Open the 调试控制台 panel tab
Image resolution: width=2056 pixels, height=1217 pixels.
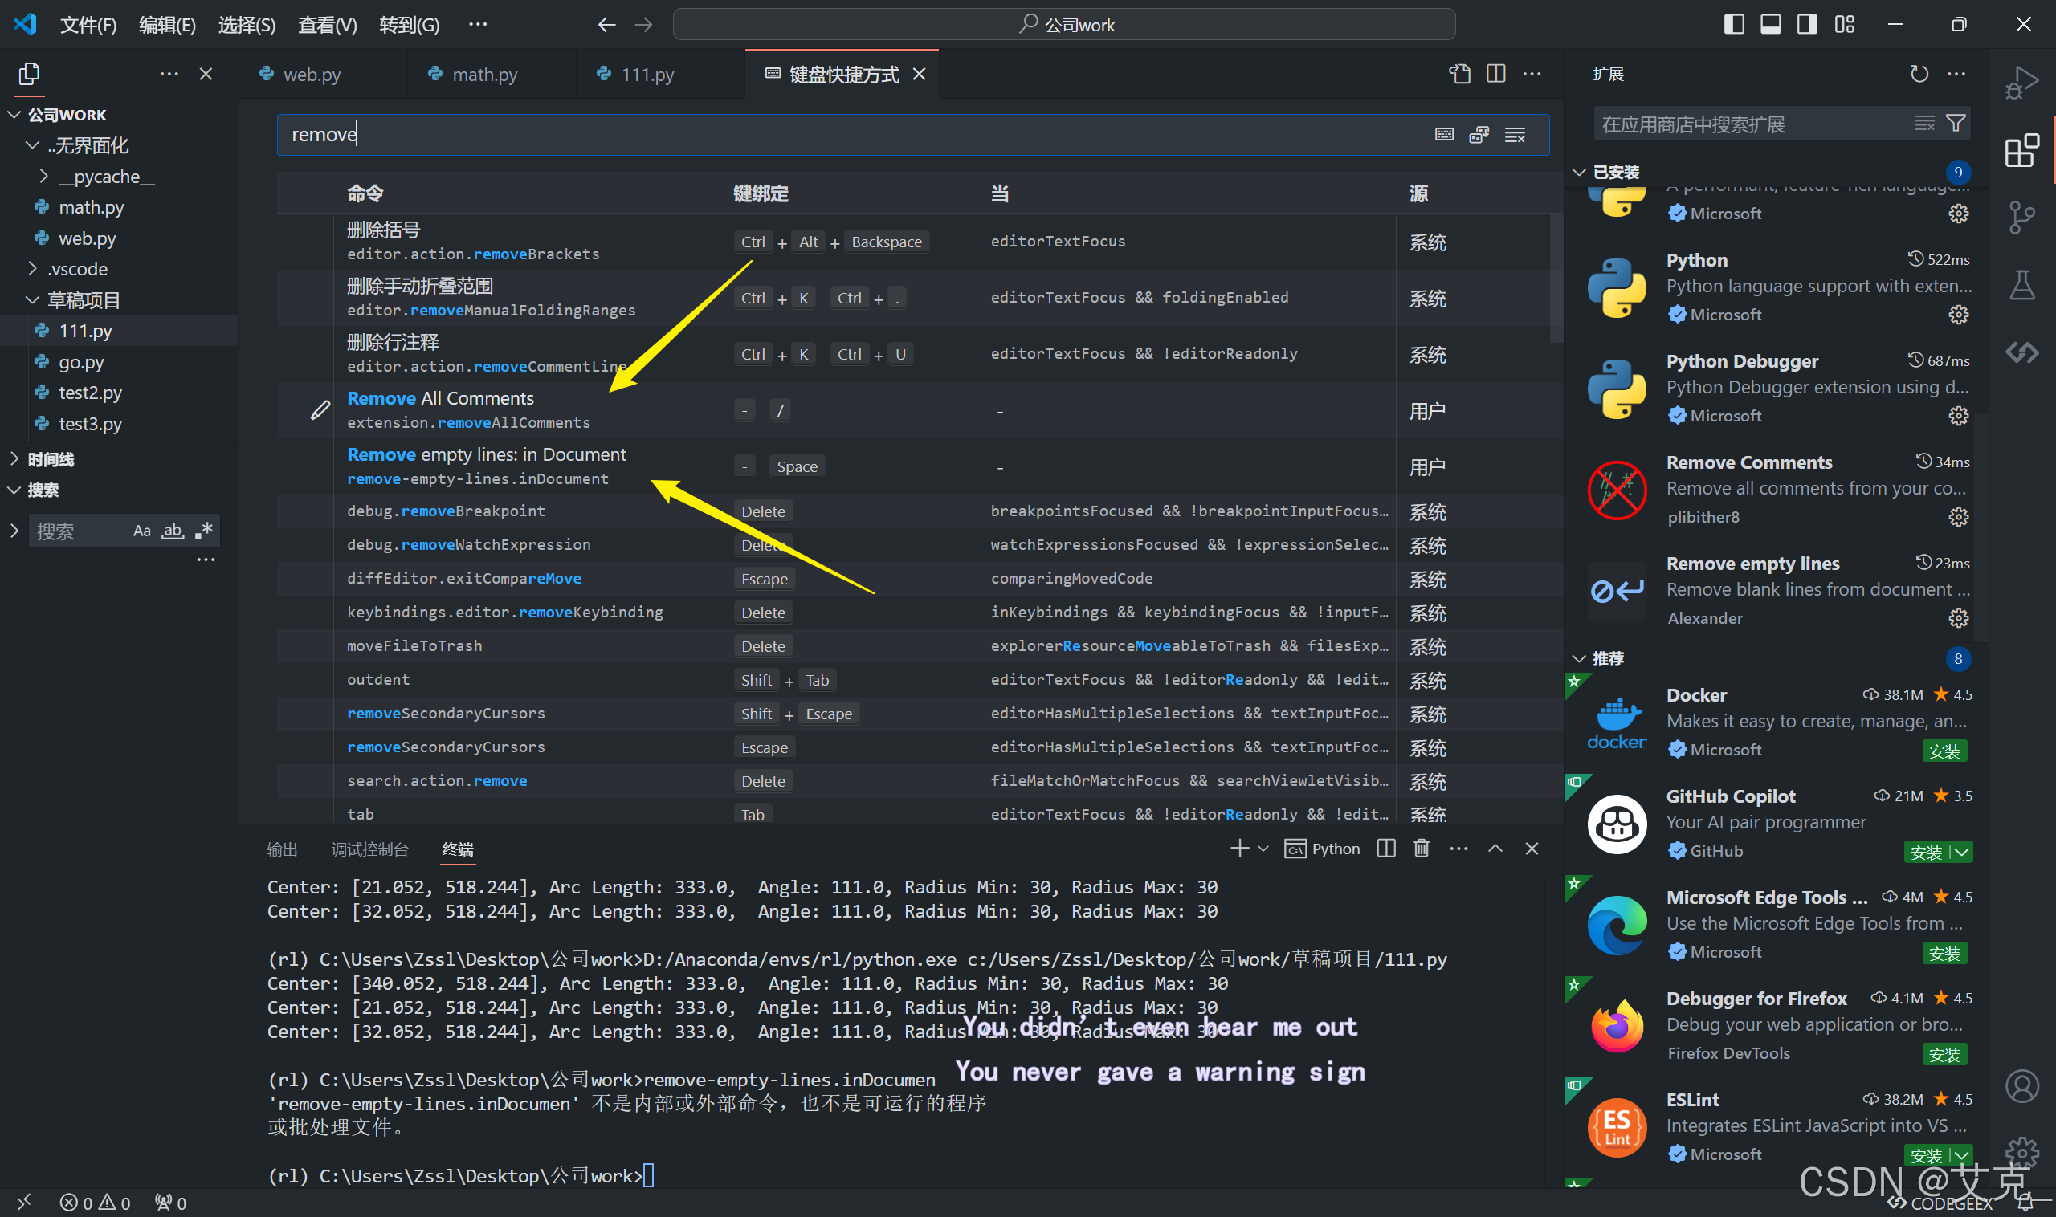369,849
